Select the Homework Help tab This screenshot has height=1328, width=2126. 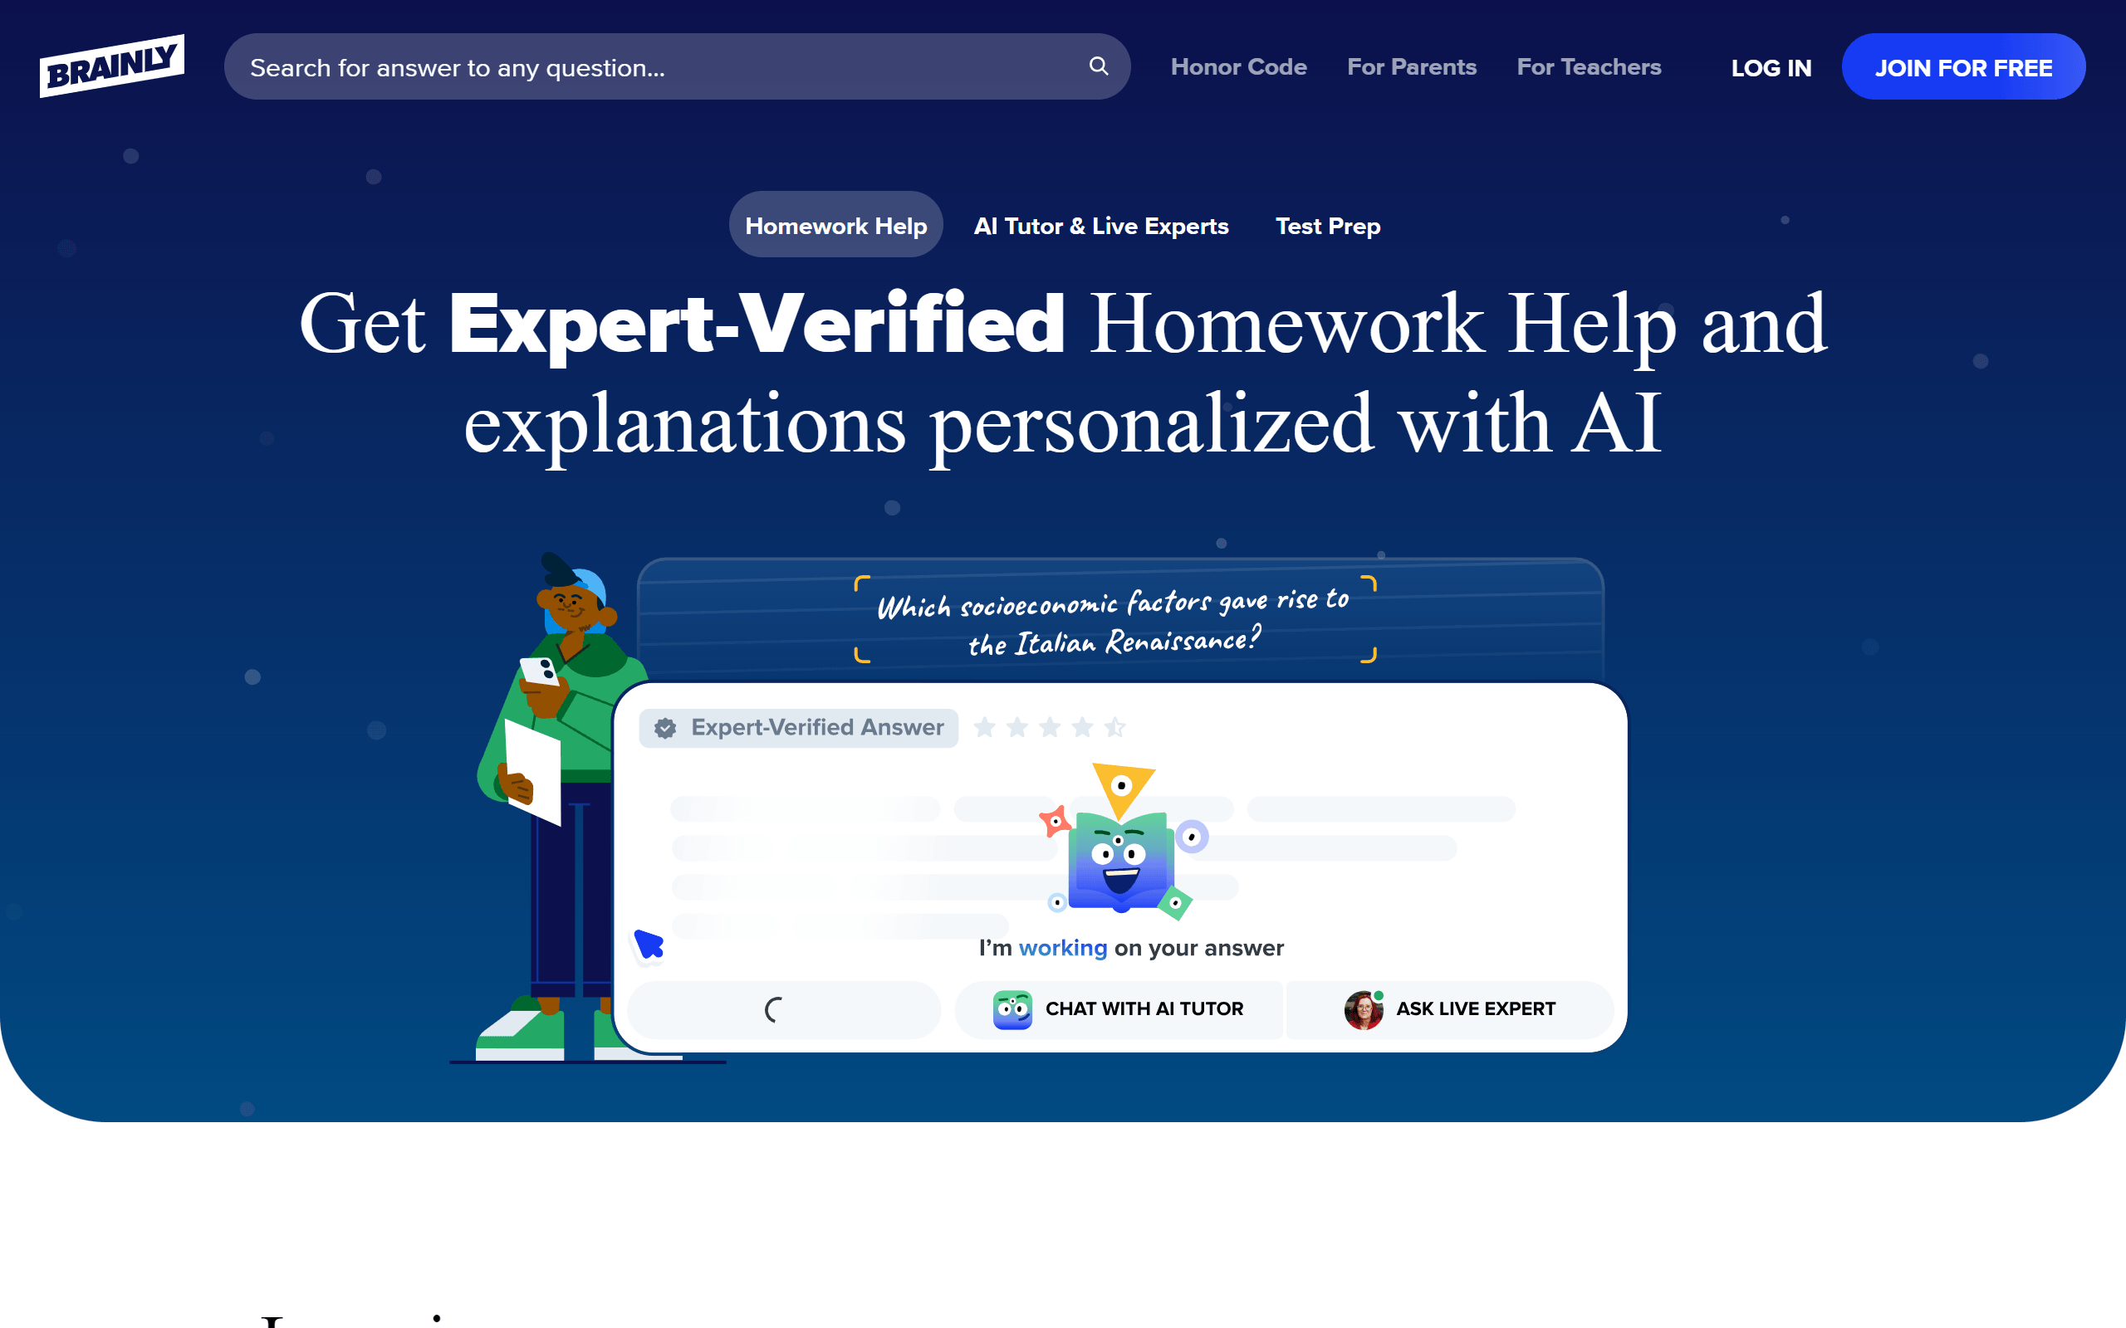[835, 223]
